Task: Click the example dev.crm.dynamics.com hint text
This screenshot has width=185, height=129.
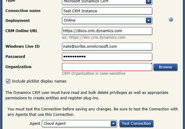Action: pyautogui.click(x=94, y=37)
